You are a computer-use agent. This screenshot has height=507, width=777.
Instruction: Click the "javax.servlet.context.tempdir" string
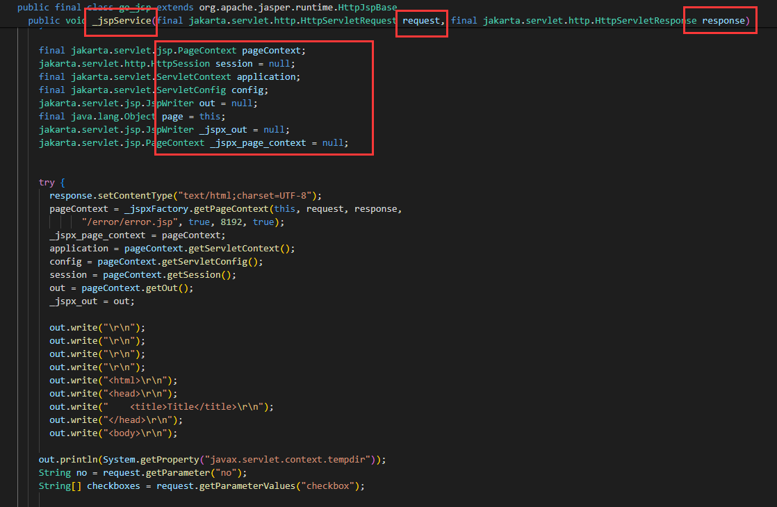point(288,460)
